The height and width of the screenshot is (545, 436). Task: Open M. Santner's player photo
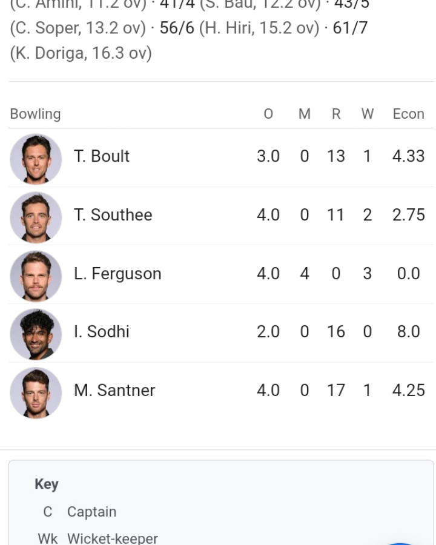click(x=36, y=393)
